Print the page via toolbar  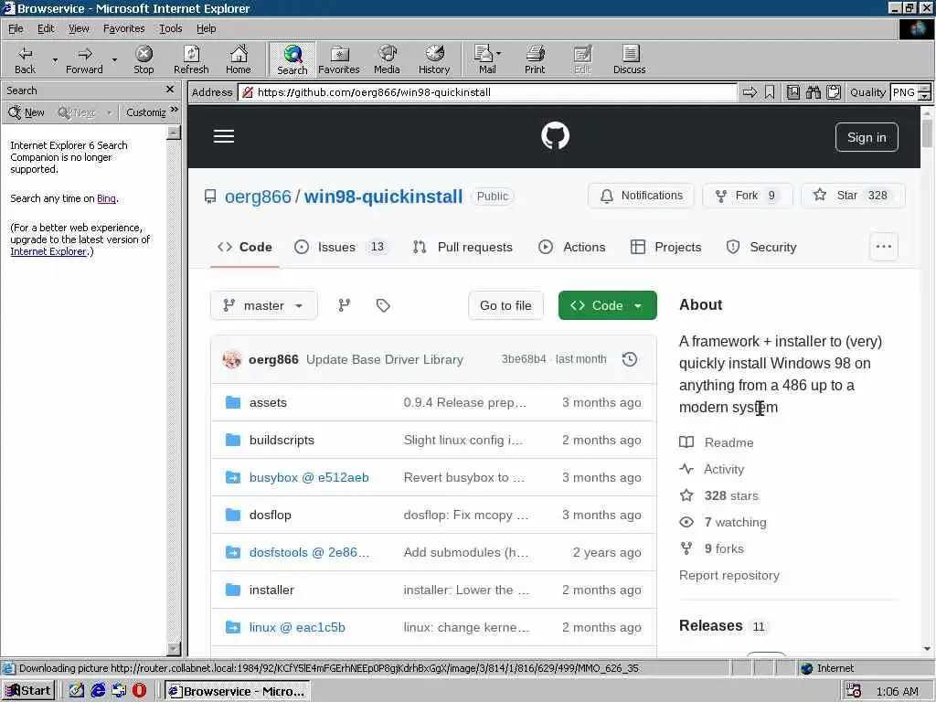535,59
